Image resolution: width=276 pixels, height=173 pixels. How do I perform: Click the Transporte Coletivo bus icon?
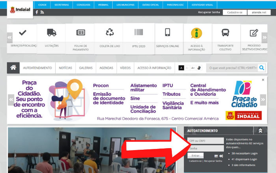[225, 33]
